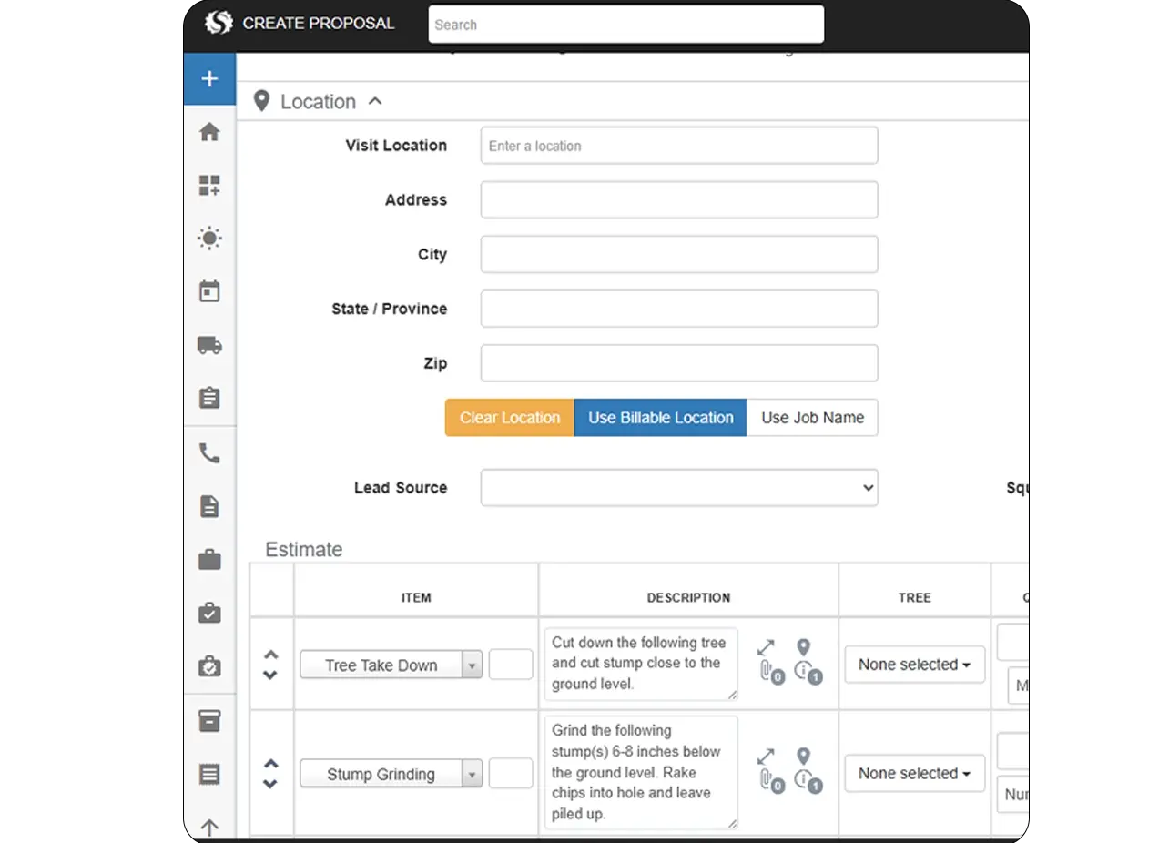
Task: Move the Tree Take Down row down
Action: [270, 675]
